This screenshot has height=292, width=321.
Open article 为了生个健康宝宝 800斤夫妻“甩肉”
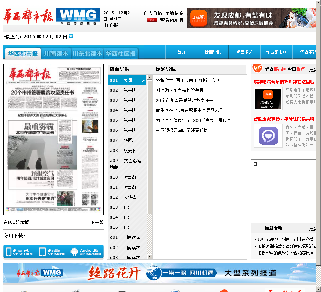193,120
